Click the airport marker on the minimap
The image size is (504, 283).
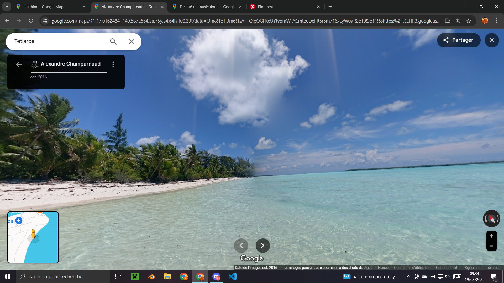tap(19, 221)
